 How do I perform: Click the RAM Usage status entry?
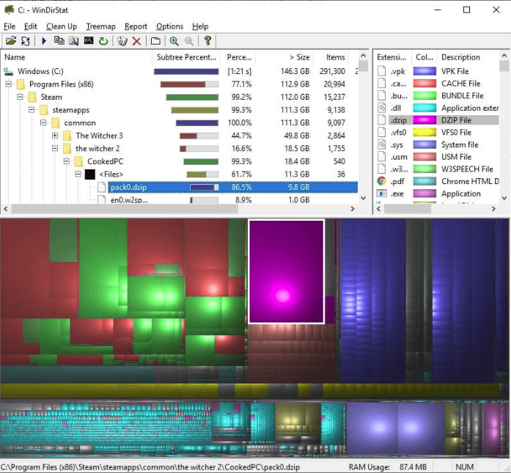coord(388,467)
